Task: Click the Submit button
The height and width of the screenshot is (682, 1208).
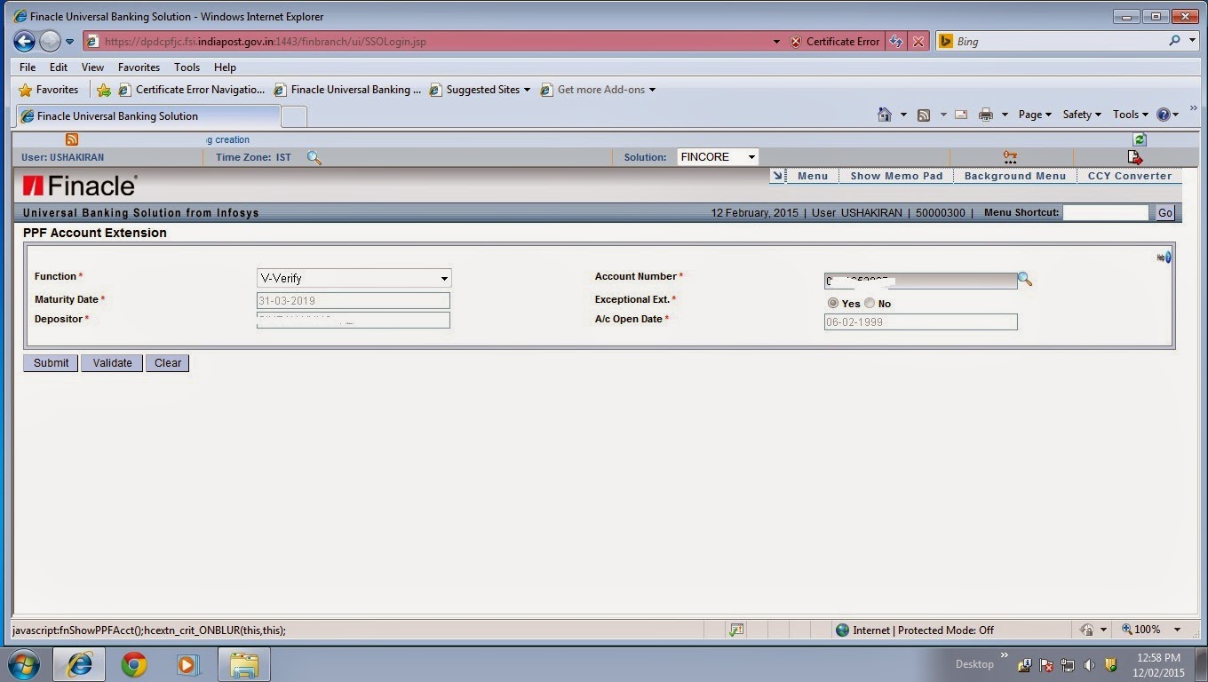Action: [x=51, y=363]
